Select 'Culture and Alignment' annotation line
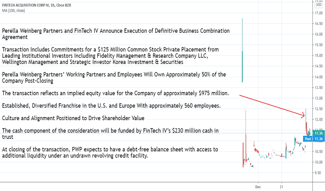This screenshot has width=325, height=191. 73,118
